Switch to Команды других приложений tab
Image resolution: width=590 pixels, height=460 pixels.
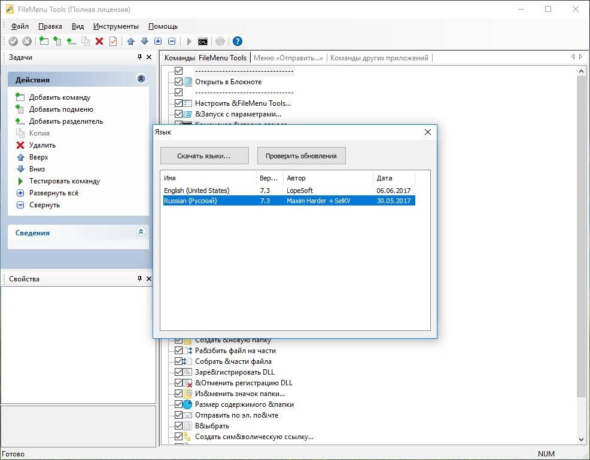[x=379, y=58]
